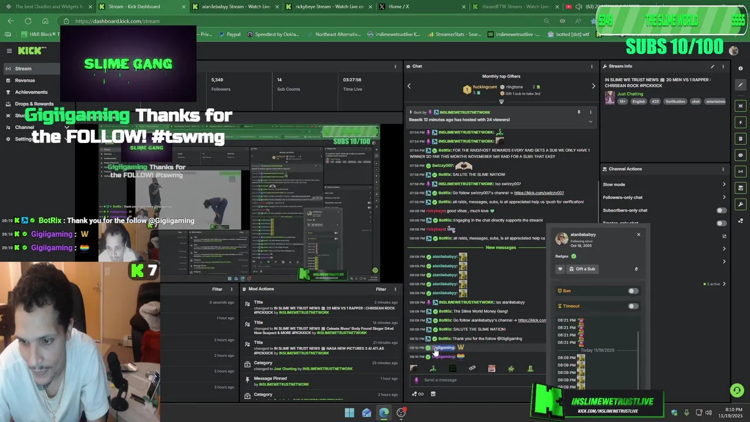The image size is (750, 422).
Task: Expand Slow mode options
Action: 724,185
